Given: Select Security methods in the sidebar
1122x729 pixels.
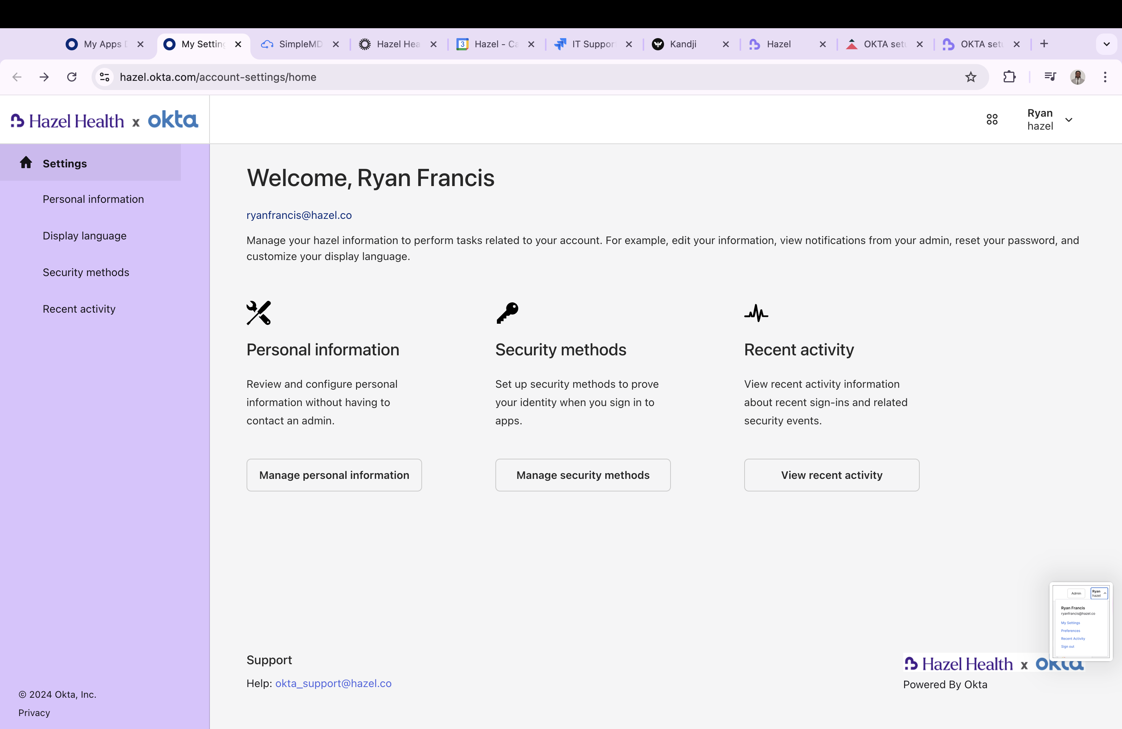Looking at the screenshot, I should [86, 272].
